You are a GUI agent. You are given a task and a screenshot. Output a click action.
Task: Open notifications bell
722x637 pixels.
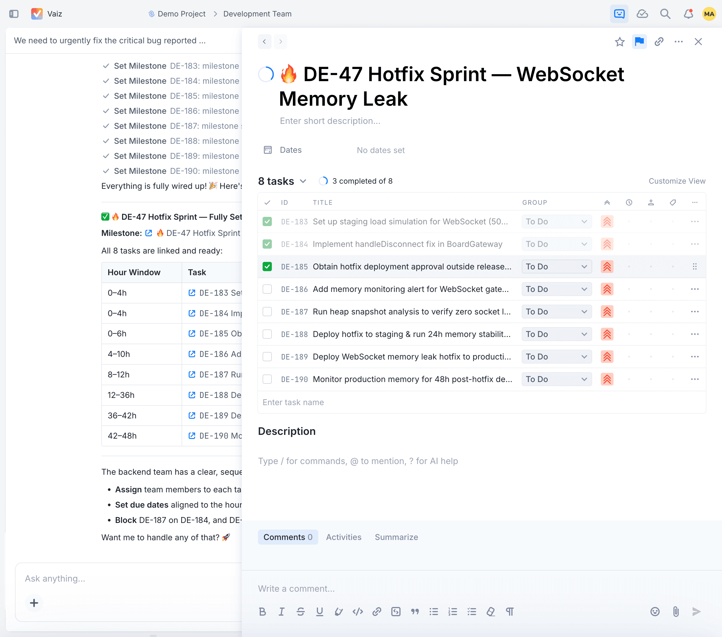(688, 14)
